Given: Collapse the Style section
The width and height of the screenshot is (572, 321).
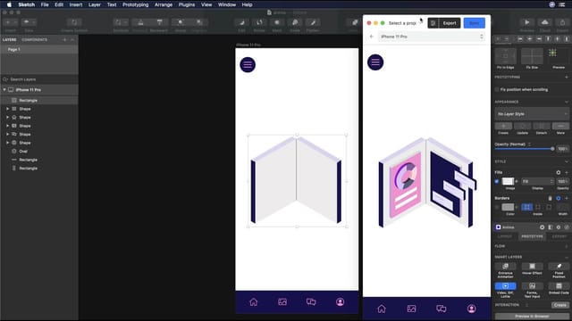Looking at the screenshot, I should (x=567, y=161).
